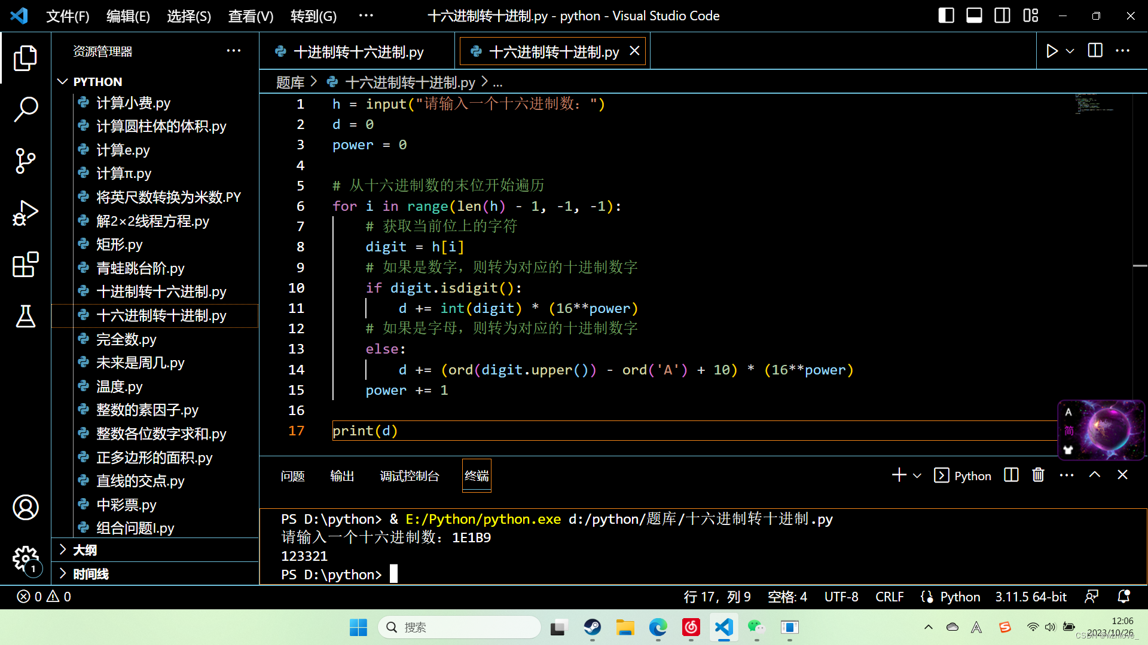Select the 终端 panel tab
The height and width of the screenshot is (645, 1148).
pyautogui.click(x=477, y=476)
